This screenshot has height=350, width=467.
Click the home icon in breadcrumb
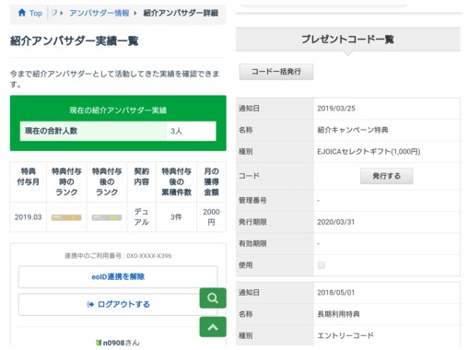tap(22, 13)
